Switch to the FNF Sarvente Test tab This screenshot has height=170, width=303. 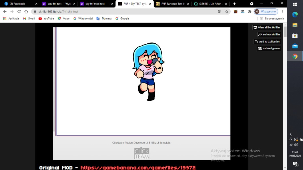pos(172,4)
